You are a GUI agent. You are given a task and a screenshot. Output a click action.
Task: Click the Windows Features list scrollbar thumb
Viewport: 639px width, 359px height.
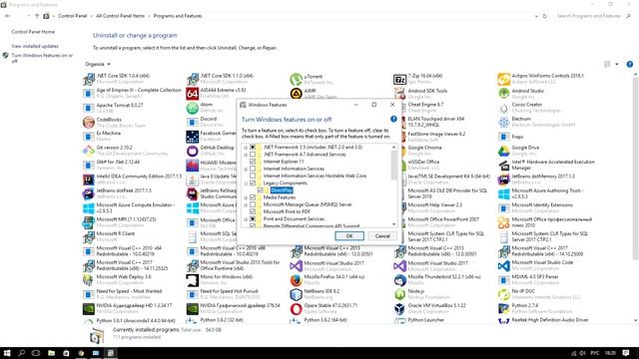click(x=393, y=165)
